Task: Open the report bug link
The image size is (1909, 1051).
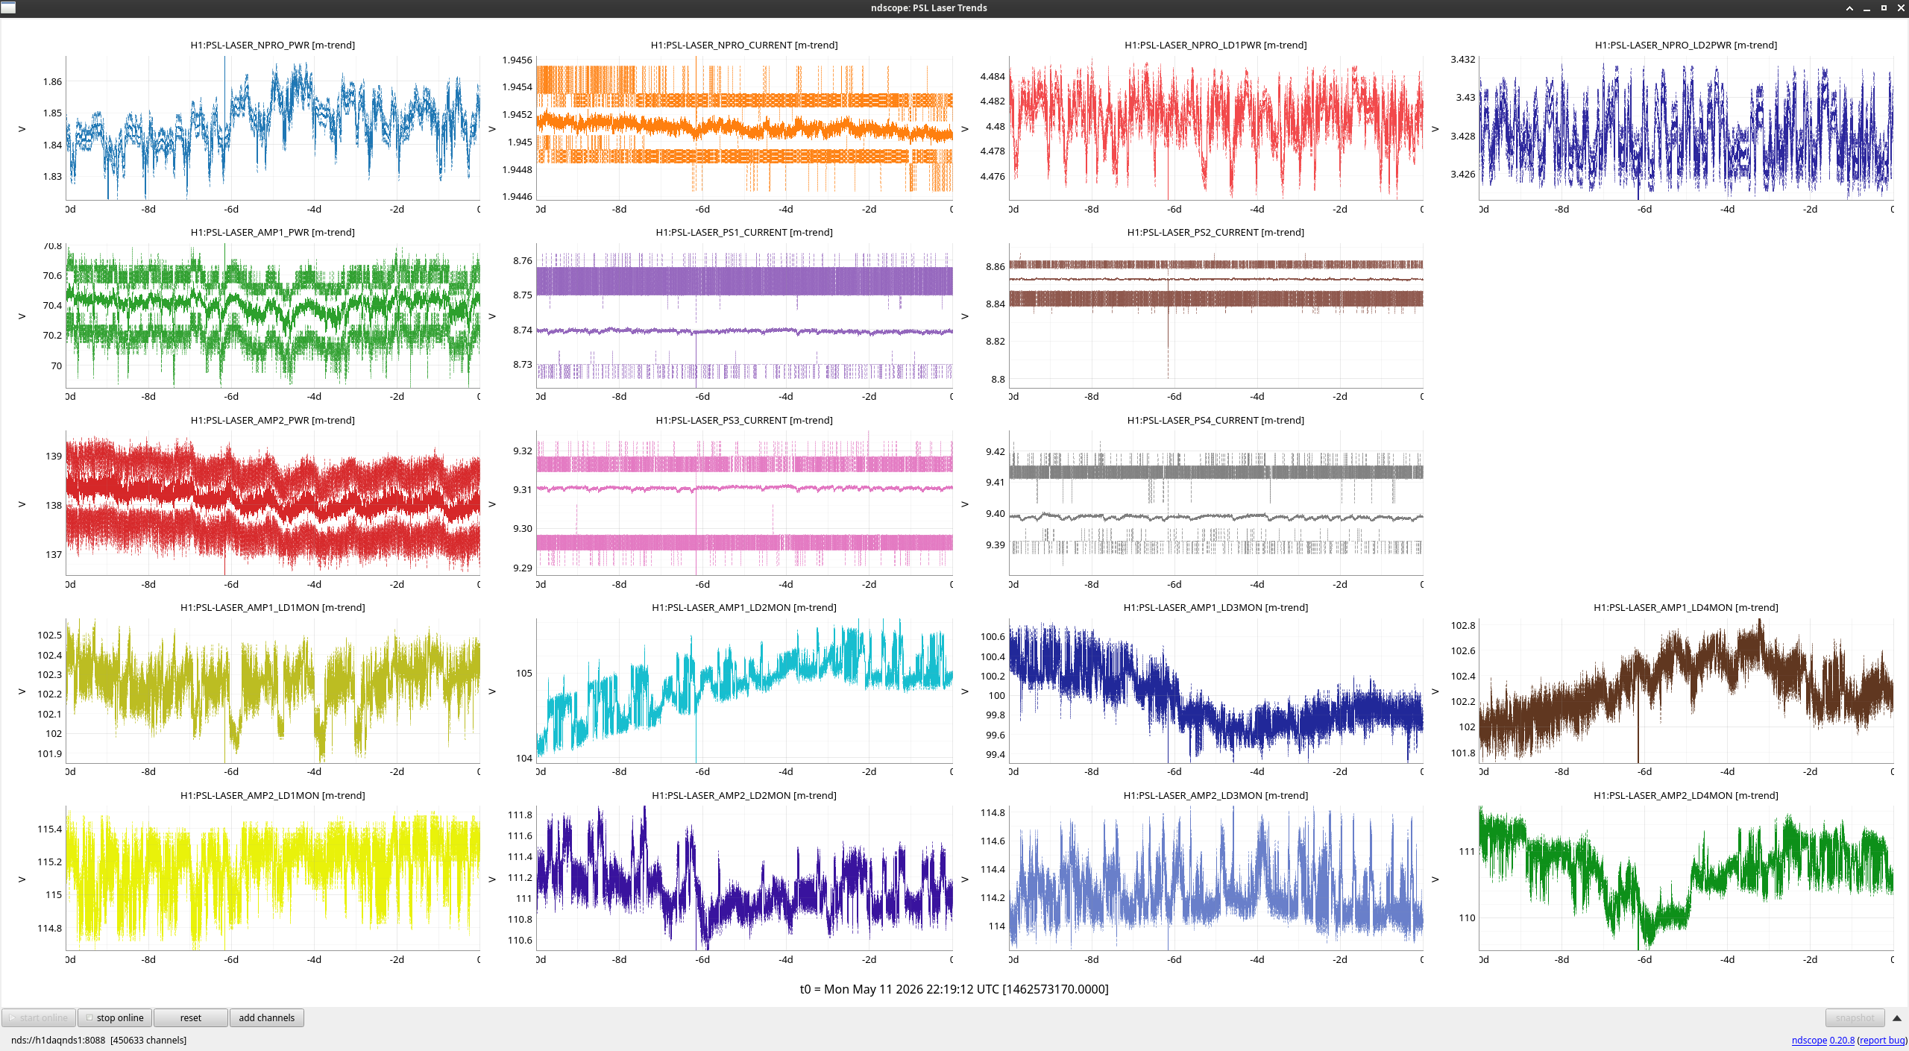Action: (x=1882, y=1040)
